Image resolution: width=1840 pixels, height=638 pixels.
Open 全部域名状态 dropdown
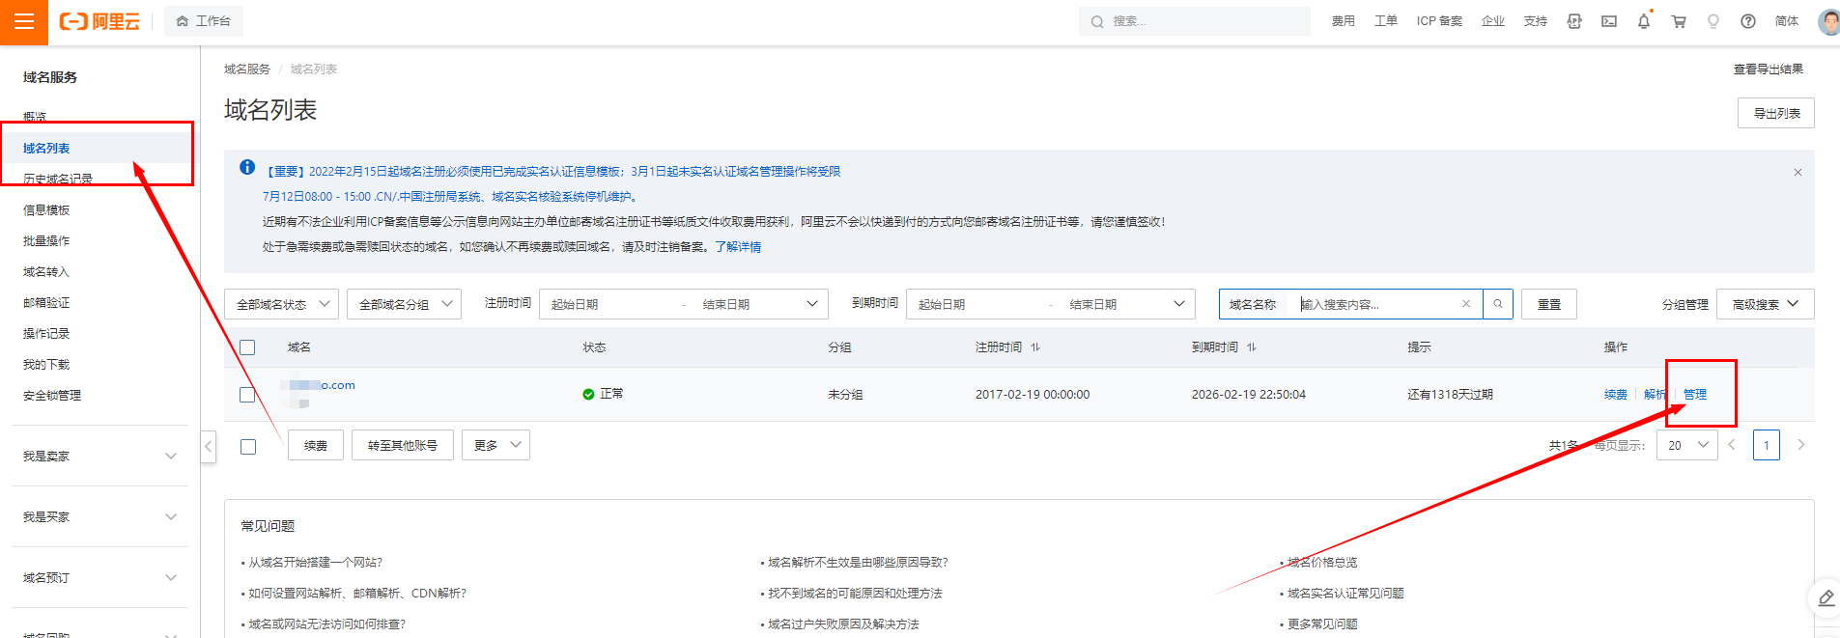pyautogui.click(x=281, y=304)
